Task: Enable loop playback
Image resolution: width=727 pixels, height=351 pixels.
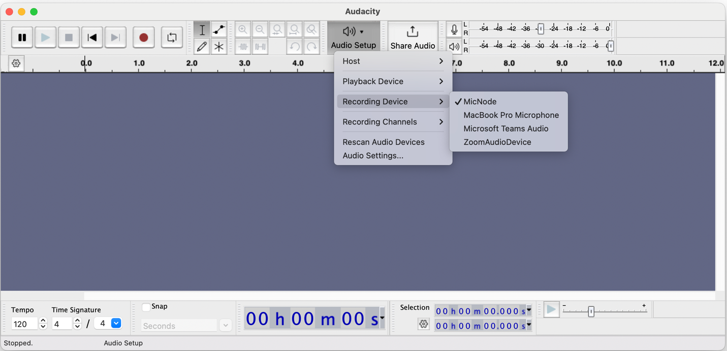Action: click(x=171, y=37)
